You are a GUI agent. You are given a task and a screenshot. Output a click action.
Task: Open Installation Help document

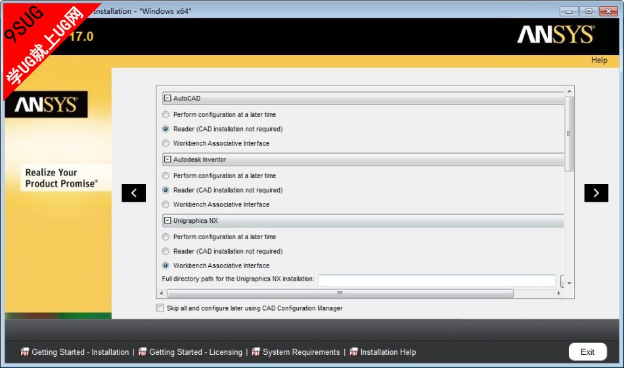(388, 352)
